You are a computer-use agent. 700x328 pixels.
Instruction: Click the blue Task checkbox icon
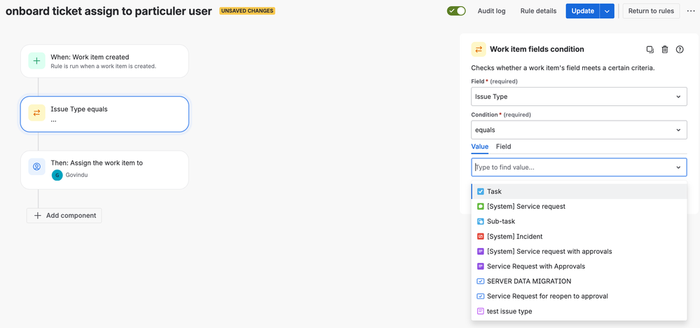point(481,191)
